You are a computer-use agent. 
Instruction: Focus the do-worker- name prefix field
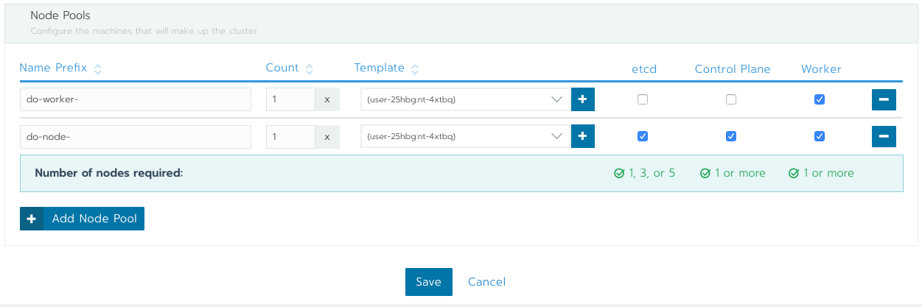(136, 99)
